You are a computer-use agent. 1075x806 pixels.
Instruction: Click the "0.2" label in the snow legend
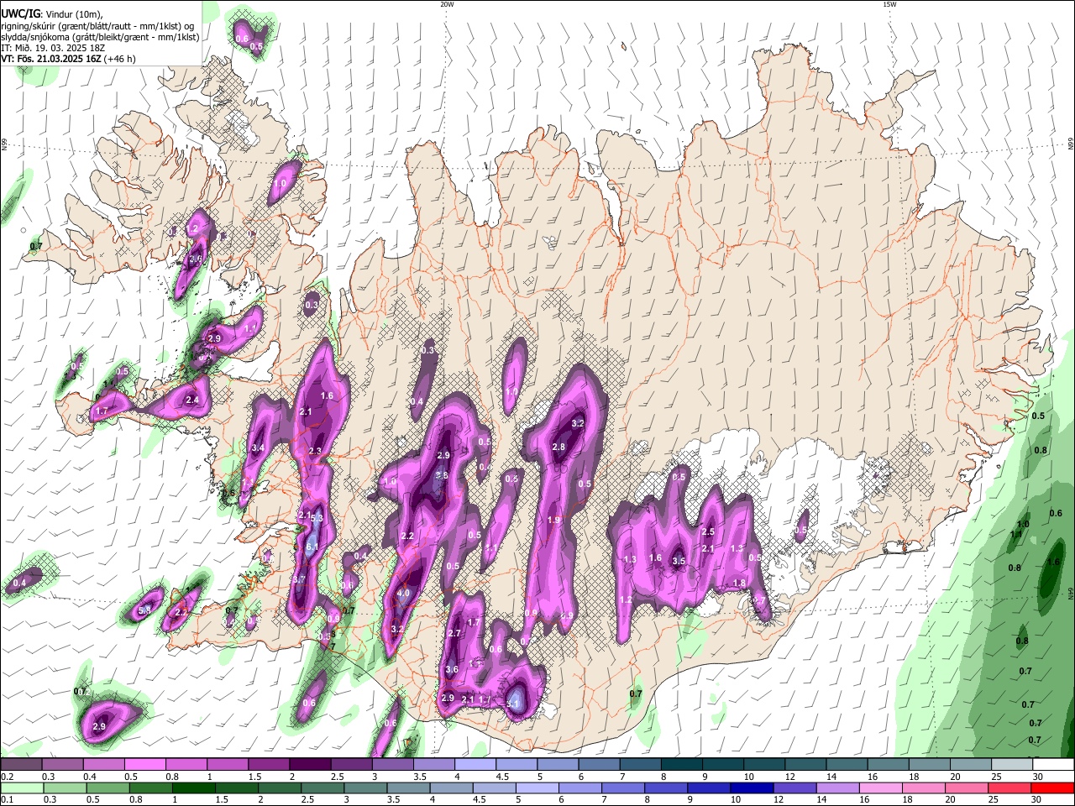pos(8,777)
